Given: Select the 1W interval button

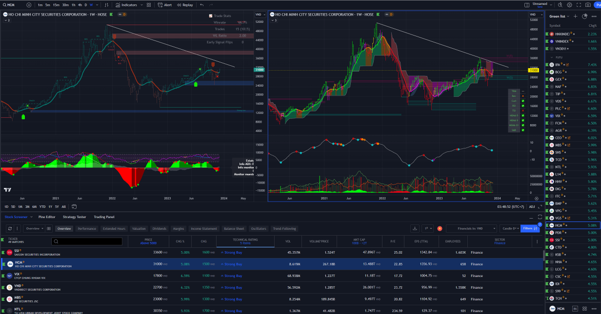Looking at the screenshot, I should [x=91, y=4].
